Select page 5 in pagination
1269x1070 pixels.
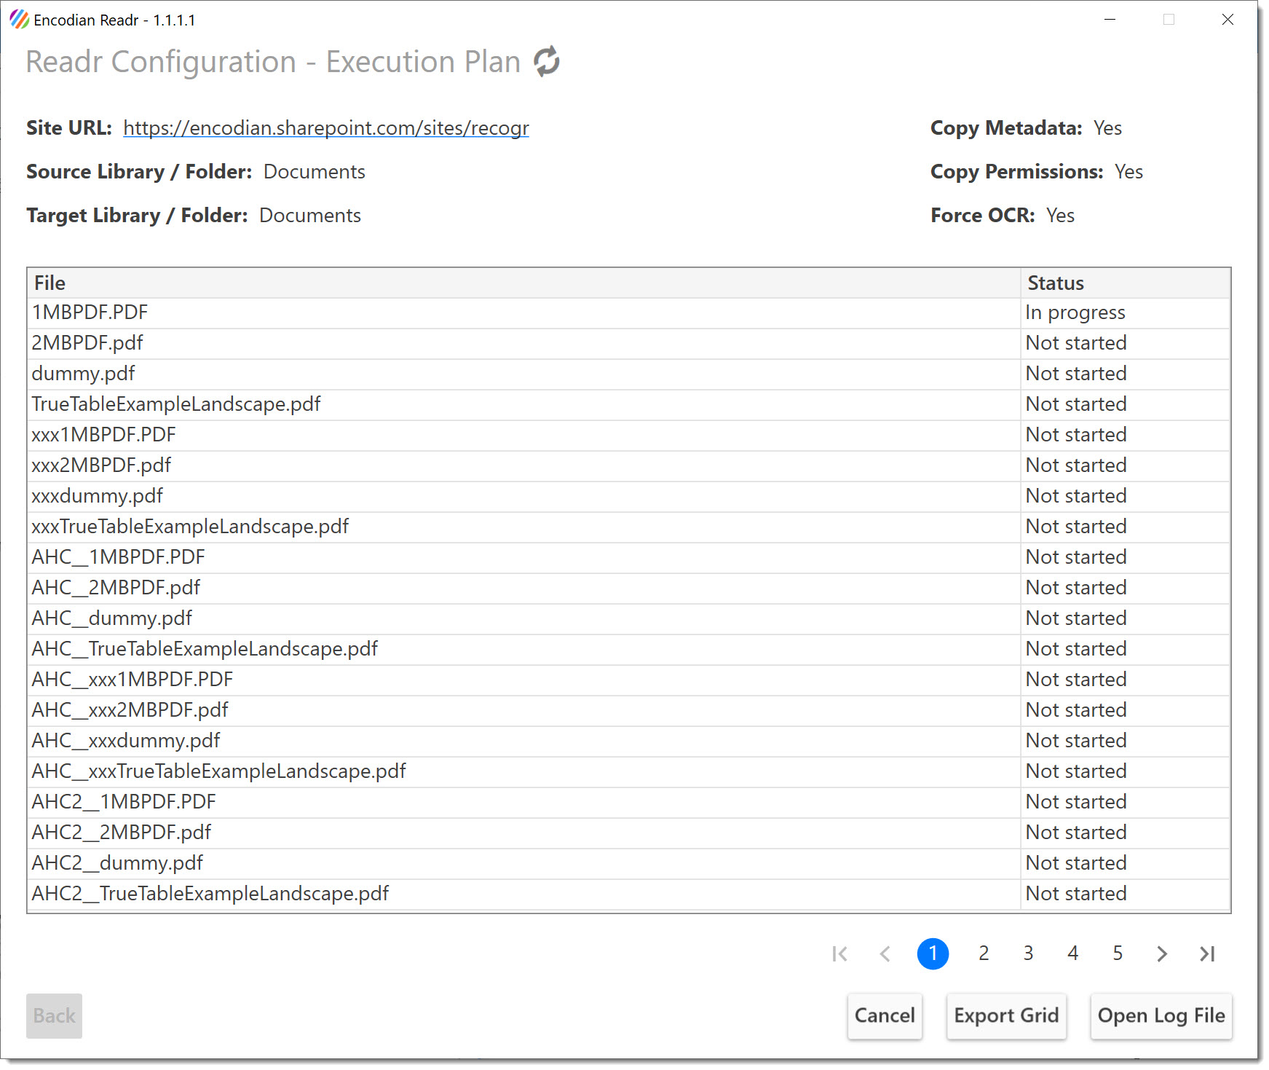tap(1118, 953)
